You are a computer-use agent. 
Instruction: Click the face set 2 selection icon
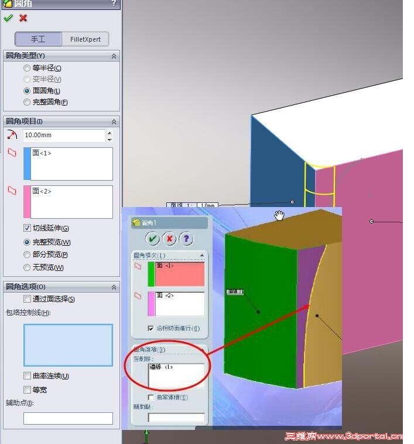12,191
